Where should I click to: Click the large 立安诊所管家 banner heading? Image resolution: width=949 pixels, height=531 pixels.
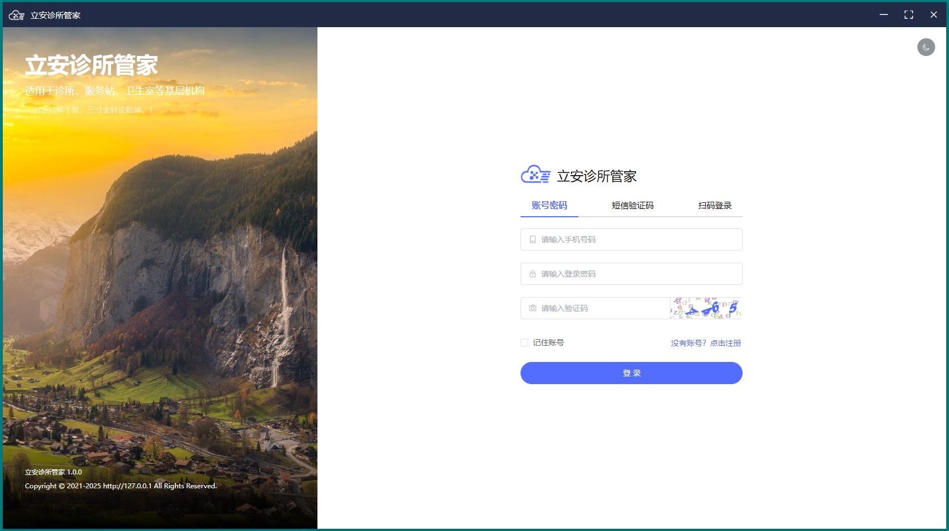(x=92, y=65)
